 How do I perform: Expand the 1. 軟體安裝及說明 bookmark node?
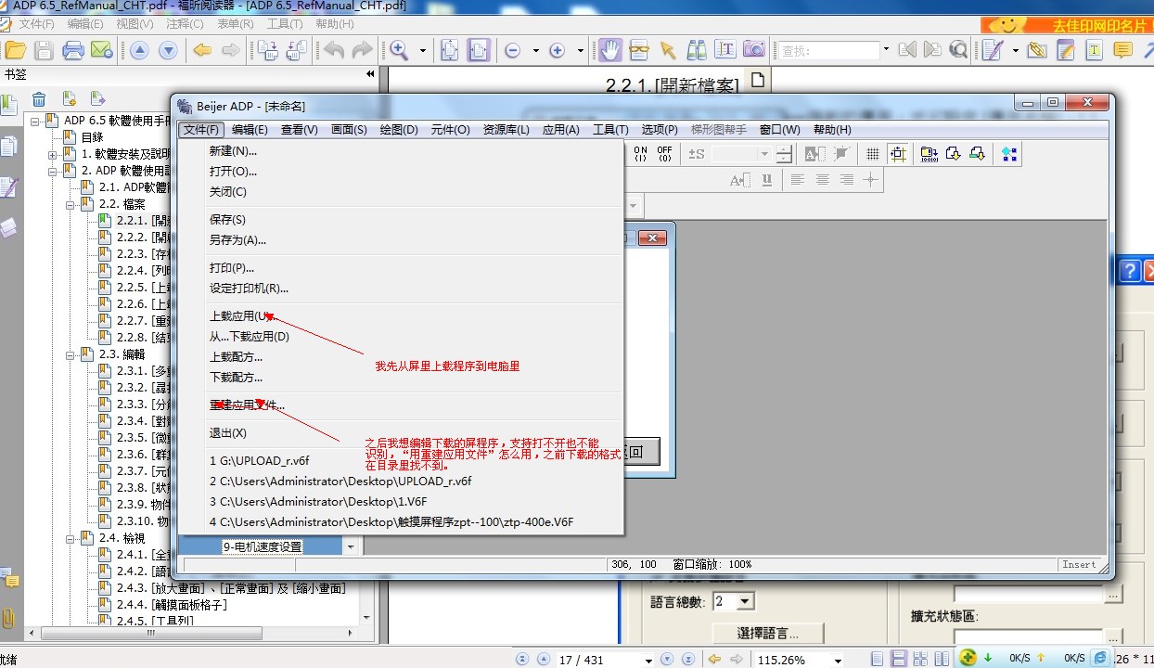[x=53, y=154]
